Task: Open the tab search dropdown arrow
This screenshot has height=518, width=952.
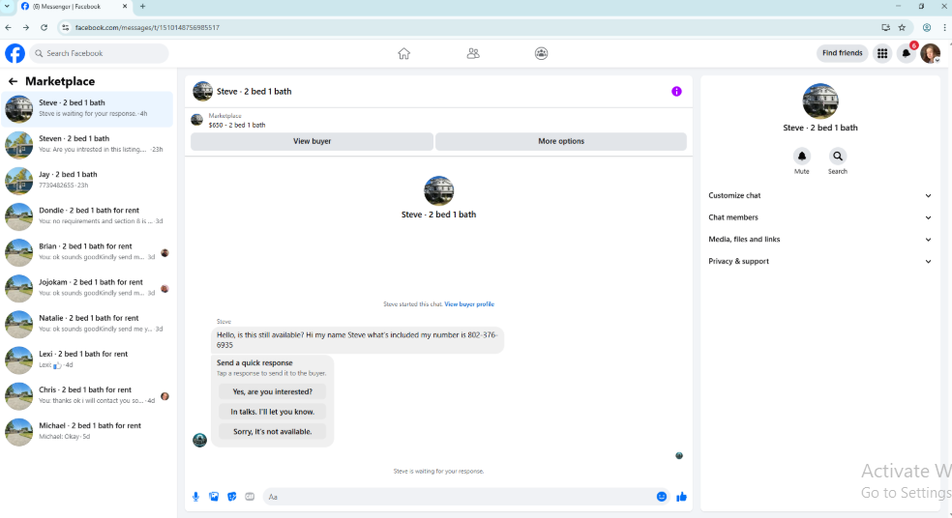Action: tap(7, 6)
